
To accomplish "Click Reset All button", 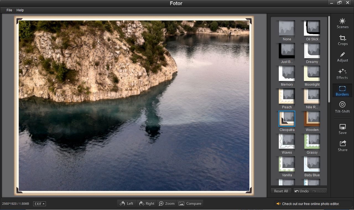I will [x=281, y=191].
